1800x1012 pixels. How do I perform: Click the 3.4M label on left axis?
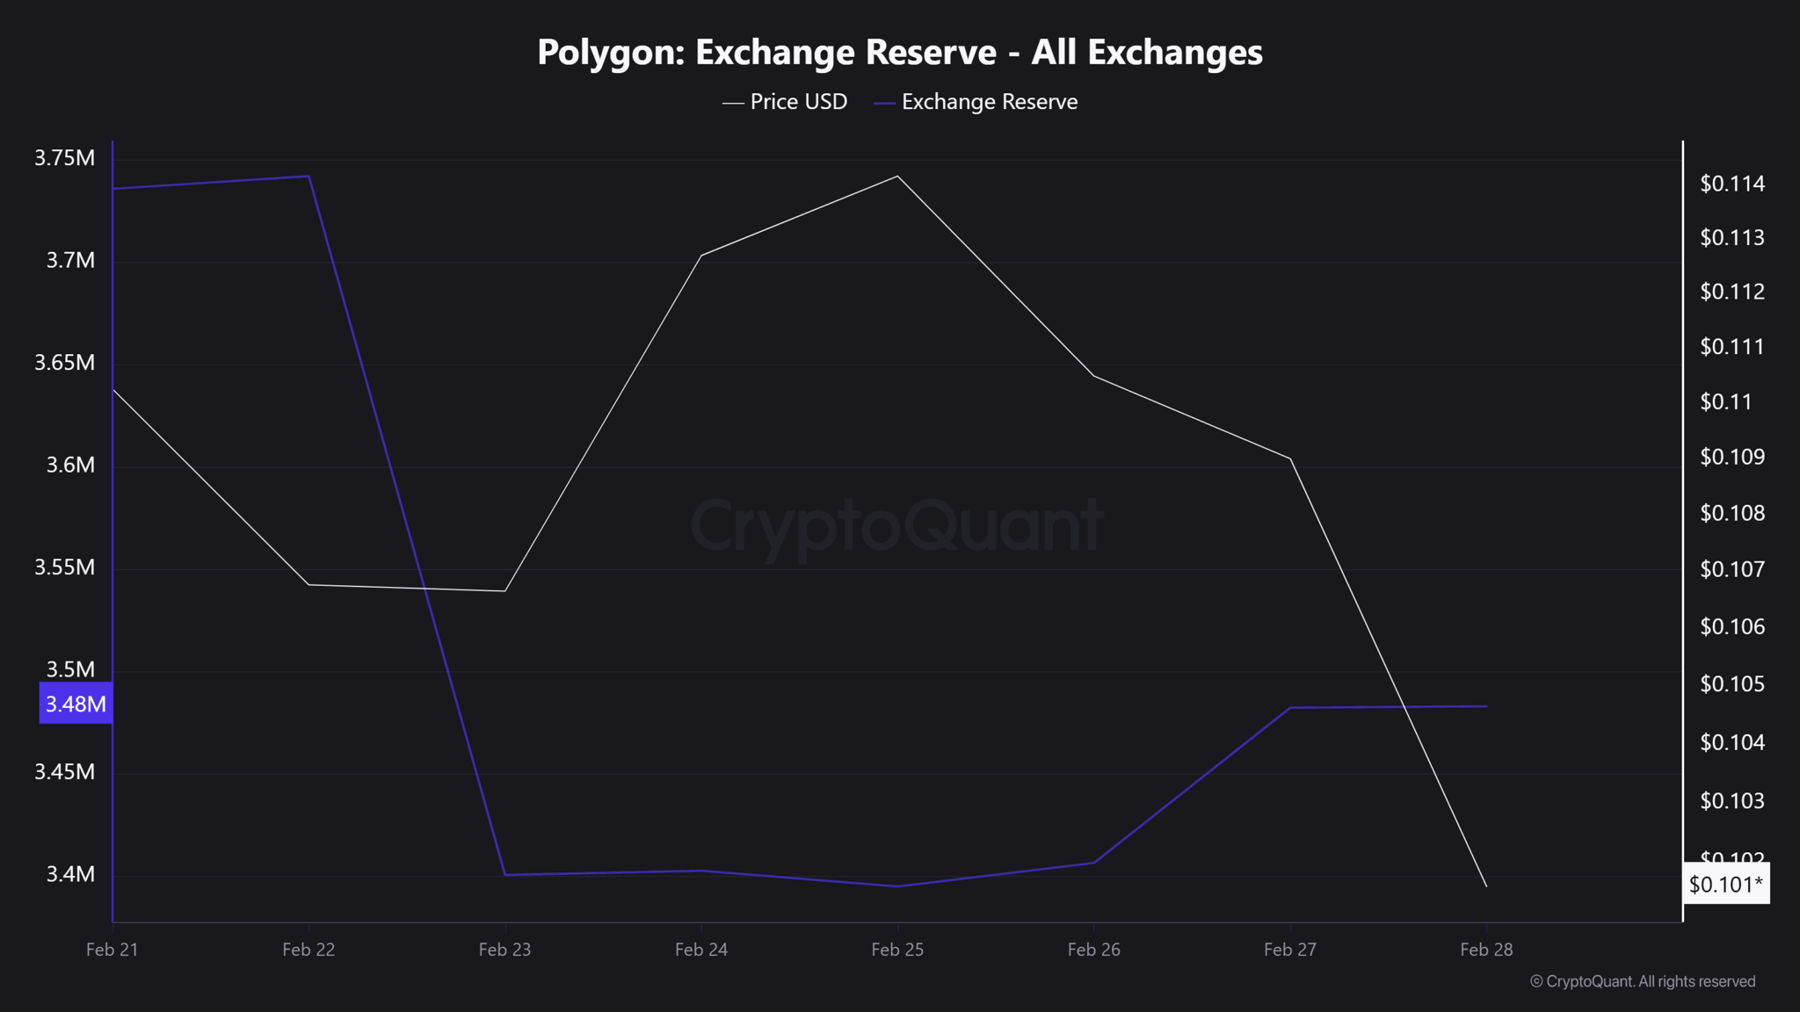(x=70, y=874)
